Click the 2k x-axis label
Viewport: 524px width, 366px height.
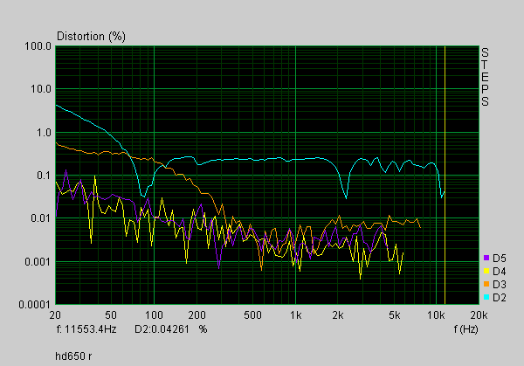click(338, 314)
